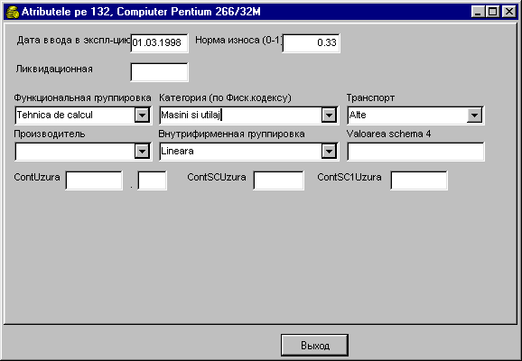Click the small ContUzura field after the dot

coord(152,180)
